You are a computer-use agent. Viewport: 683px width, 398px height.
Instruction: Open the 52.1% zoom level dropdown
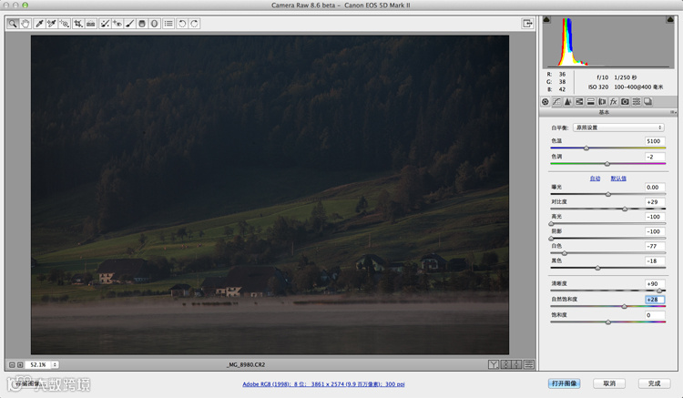(55, 365)
